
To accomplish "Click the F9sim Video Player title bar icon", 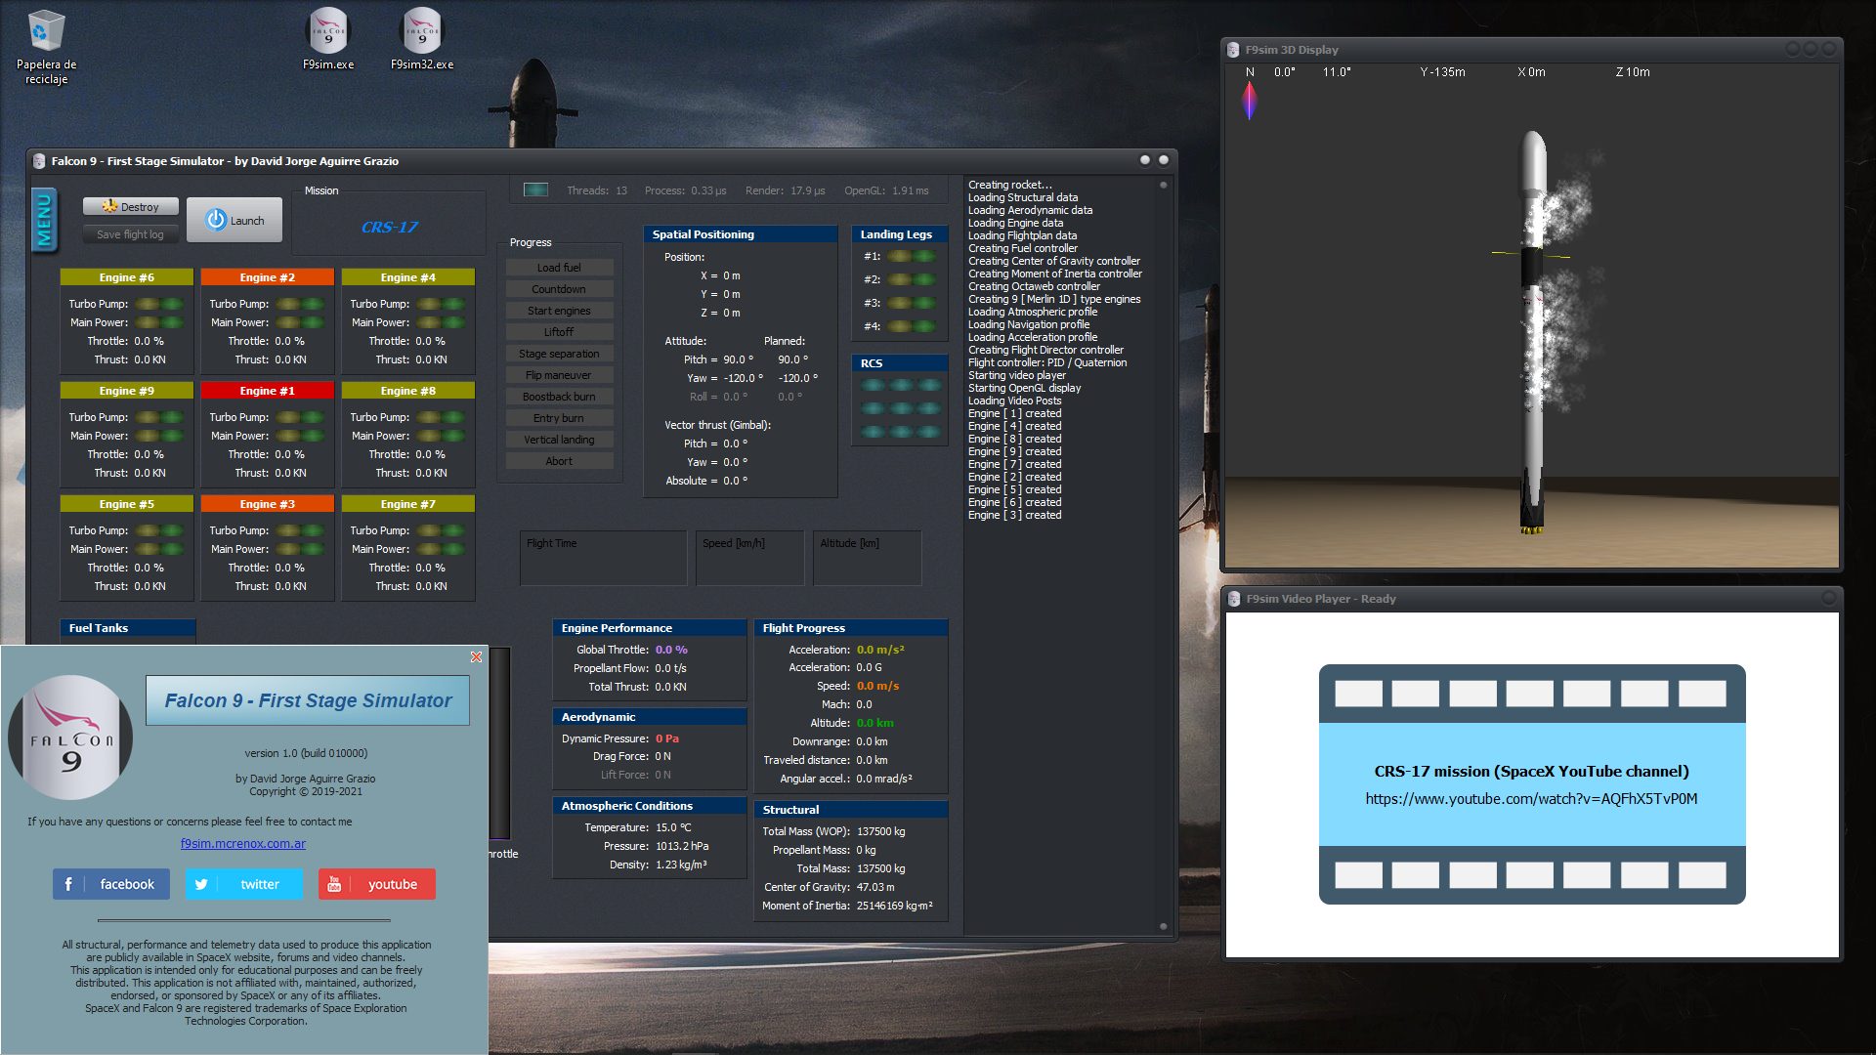I will pyautogui.click(x=1234, y=599).
